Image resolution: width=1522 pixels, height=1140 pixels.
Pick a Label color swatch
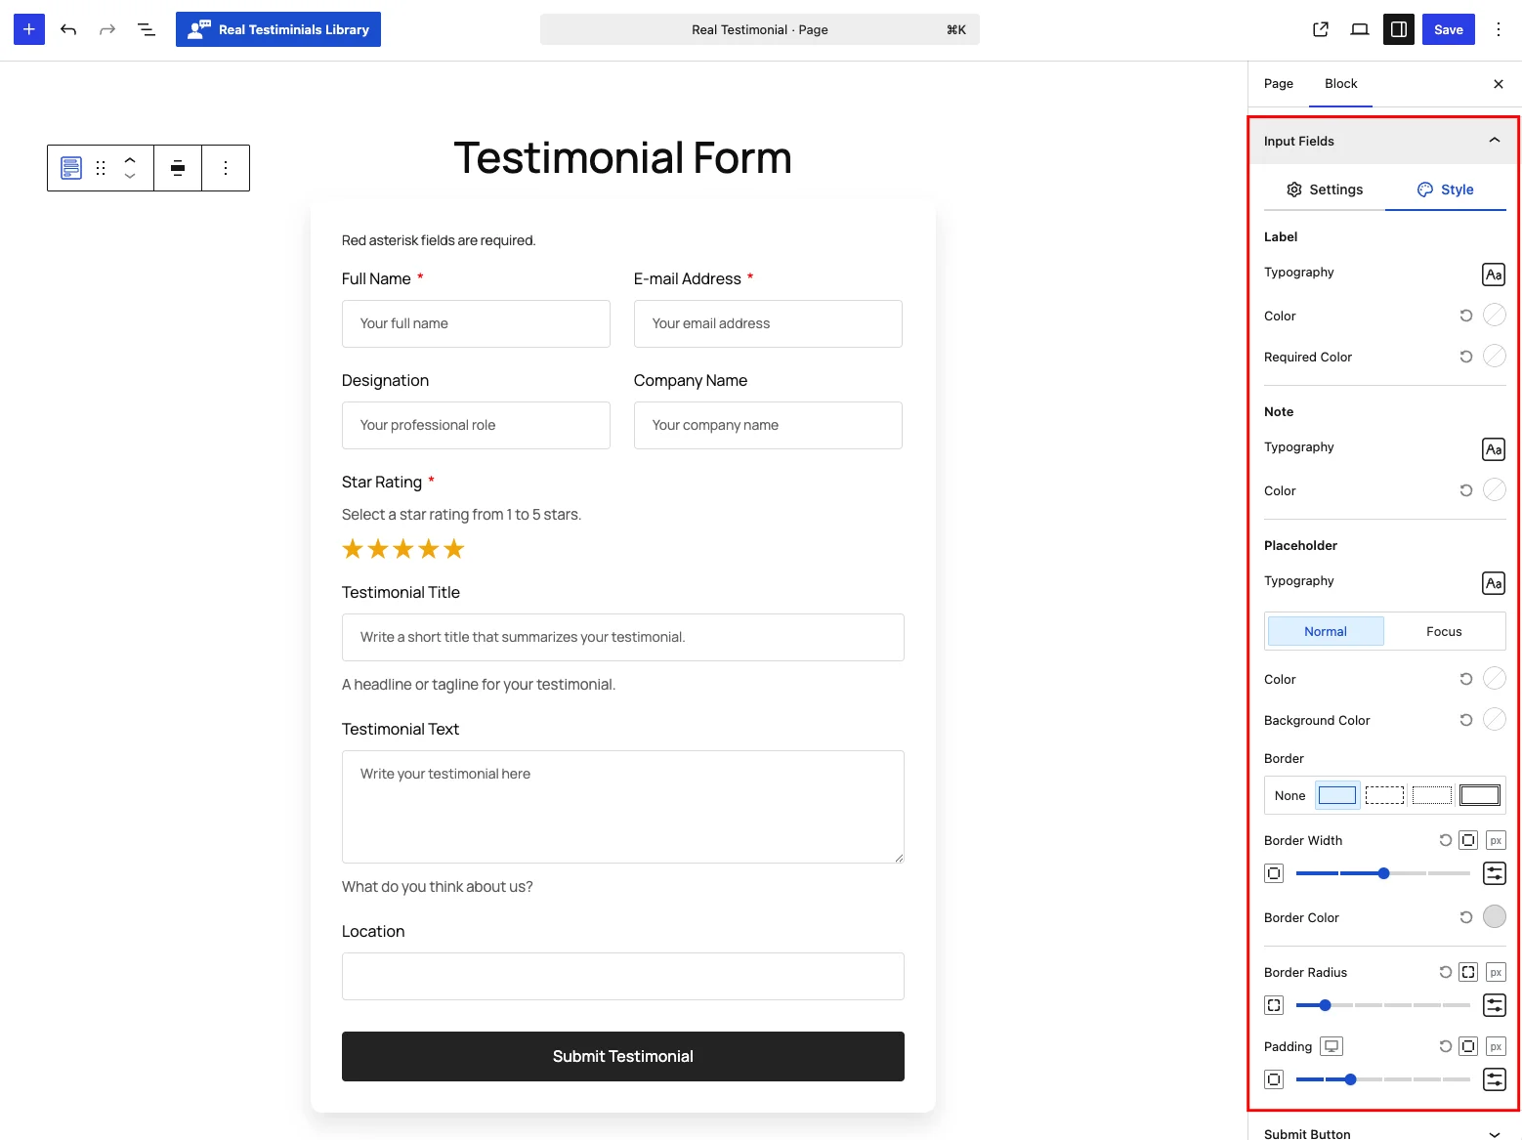[x=1495, y=315]
